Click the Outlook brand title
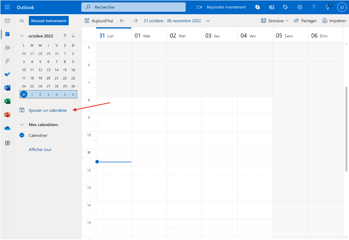 click(25, 7)
